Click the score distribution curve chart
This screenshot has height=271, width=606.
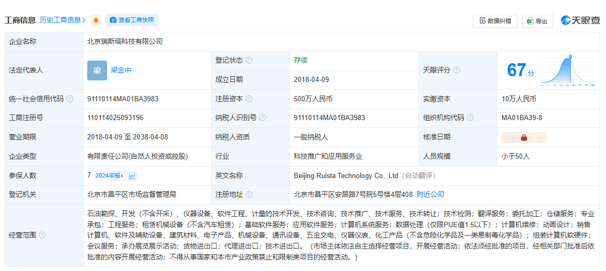click(568, 70)
